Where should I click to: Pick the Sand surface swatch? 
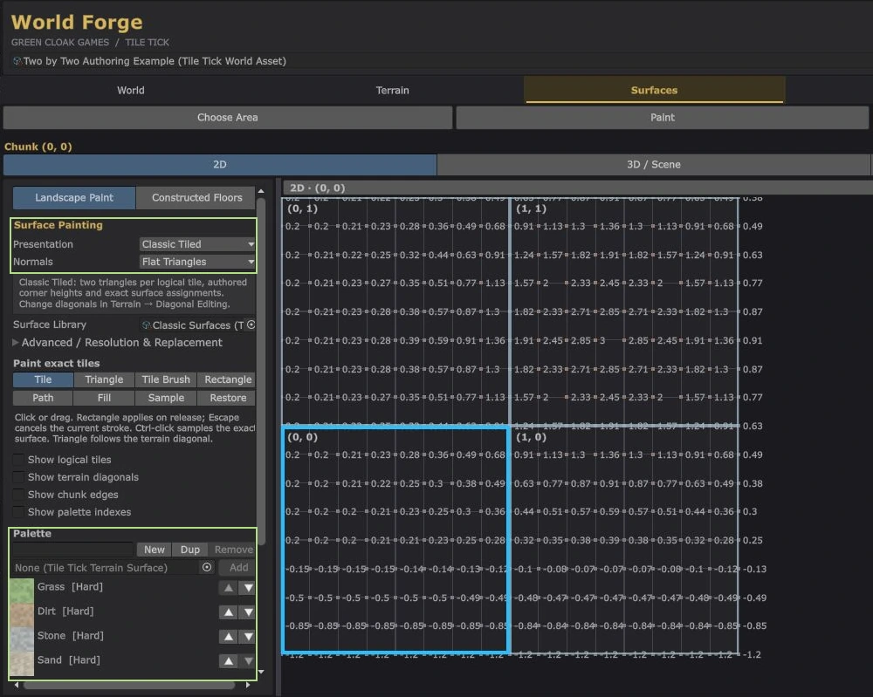(x=22, y=664)
